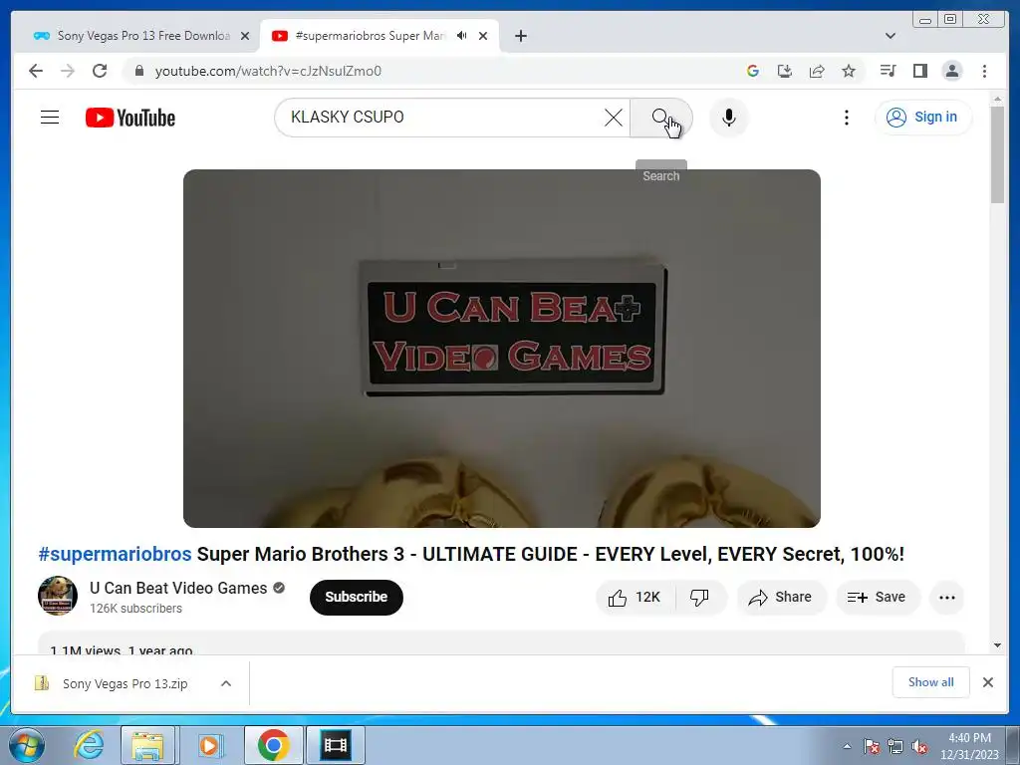Start voice search with microphone icon

click(x=728, y=118)
